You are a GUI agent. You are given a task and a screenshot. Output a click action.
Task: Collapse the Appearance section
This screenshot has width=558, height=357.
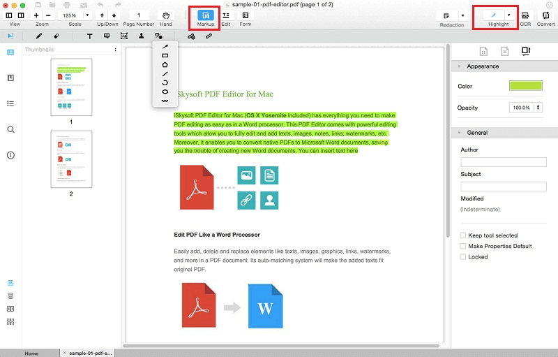click(459, 66)
